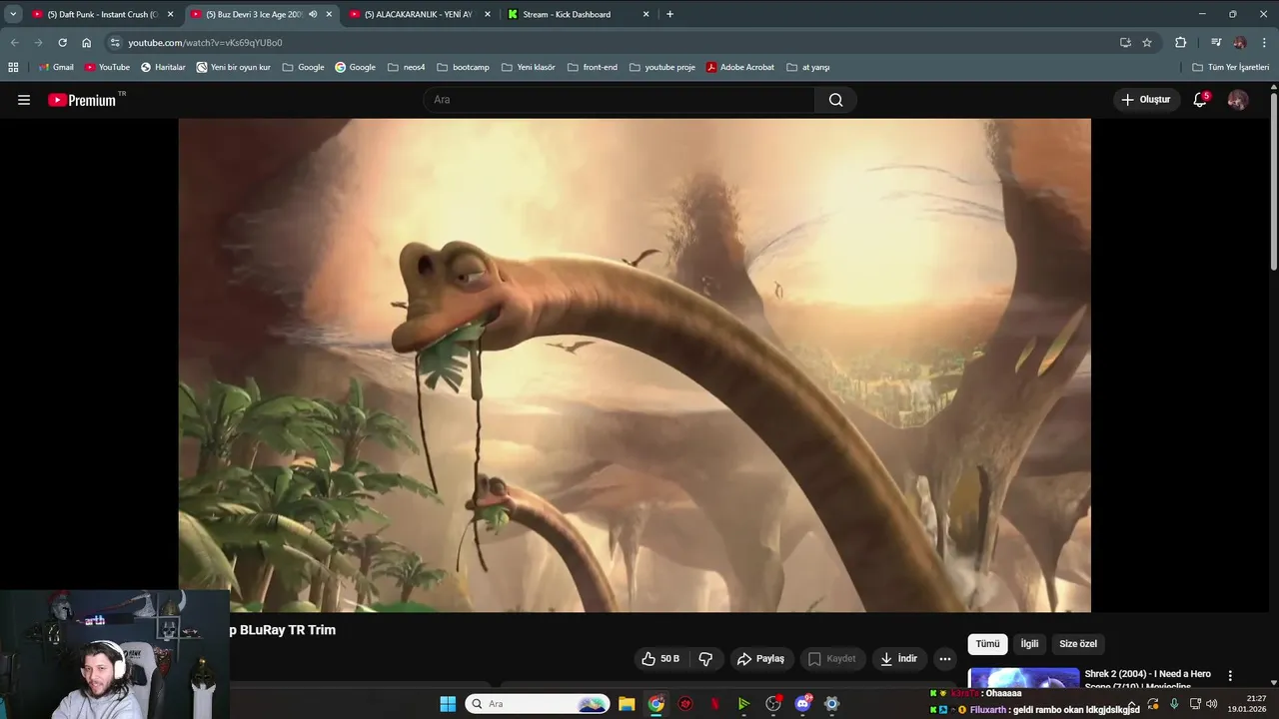Open more actions ellipsis under video

point(944,659)
